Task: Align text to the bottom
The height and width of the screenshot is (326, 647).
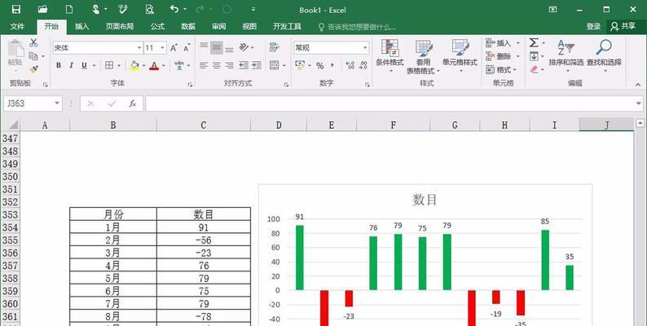Action: [230, 48]
